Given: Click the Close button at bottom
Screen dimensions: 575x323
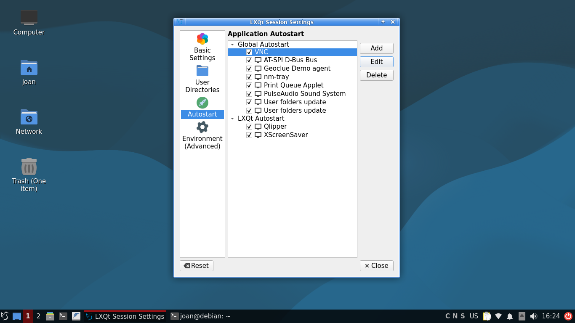Looking at the screenshot, I should pyautogui.click(x=377, y=266).
